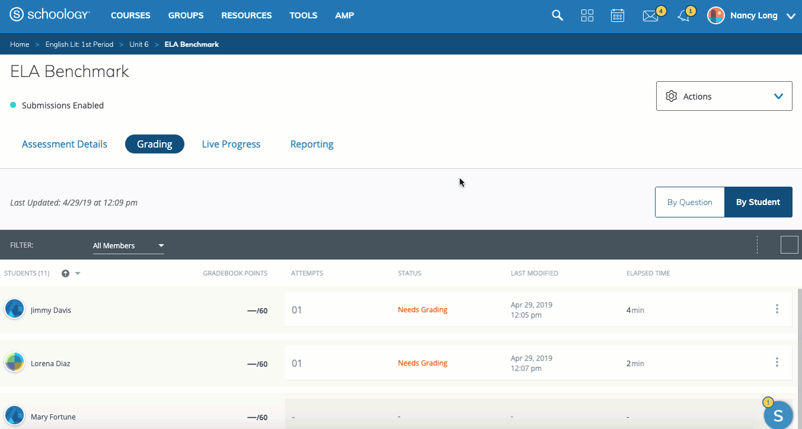Expand the Actions dropdown
The image size is (802, 429).
pos(724,96)
